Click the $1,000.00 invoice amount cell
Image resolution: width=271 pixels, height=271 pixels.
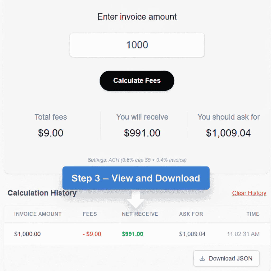(28, 234)
